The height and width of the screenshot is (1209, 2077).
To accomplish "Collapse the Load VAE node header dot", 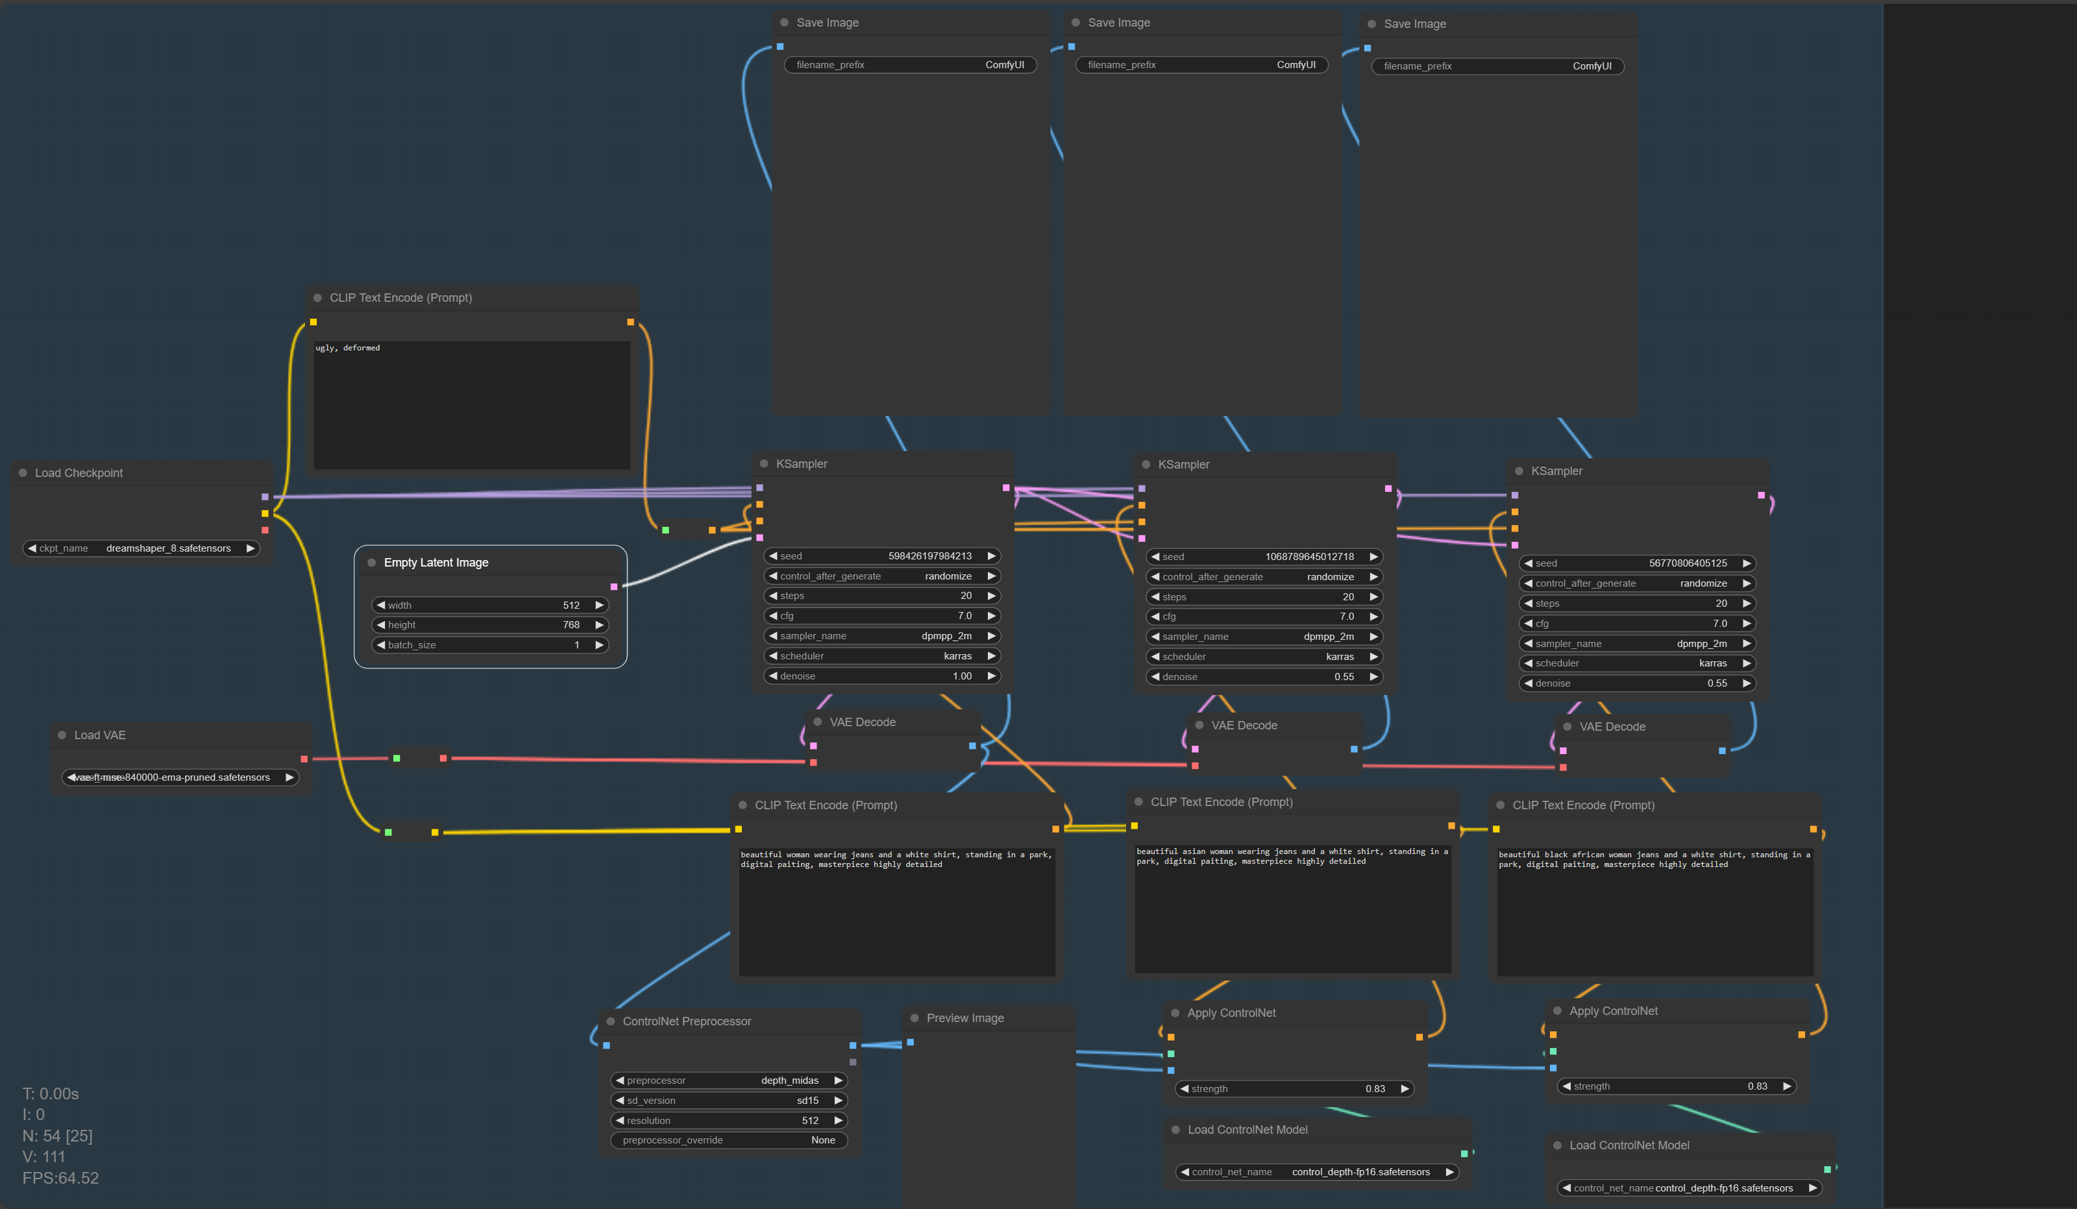I will point(62,735).
